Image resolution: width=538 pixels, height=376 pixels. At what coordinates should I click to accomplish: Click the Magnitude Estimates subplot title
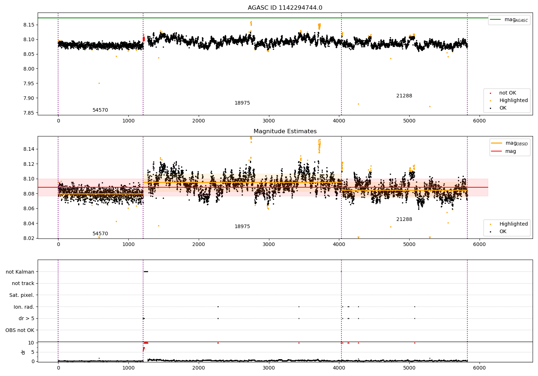tap(285, 131)
